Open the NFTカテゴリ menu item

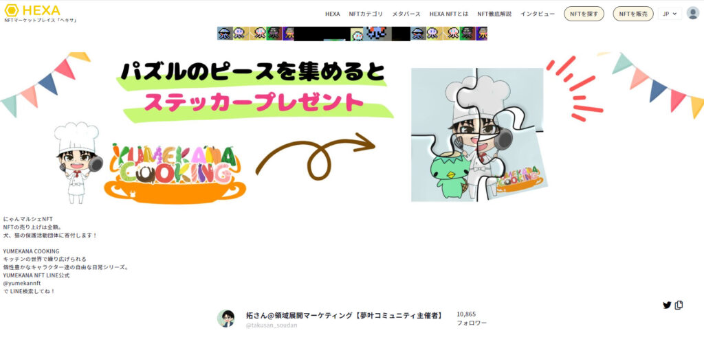pyautogui.click(x=366, y=14)
